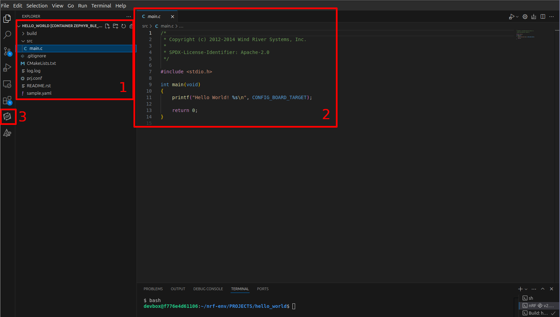Click the #include <stdio.h> line
Image resolution: width=560 pixels, height=317 pixels.
click(x=186, y=72)
